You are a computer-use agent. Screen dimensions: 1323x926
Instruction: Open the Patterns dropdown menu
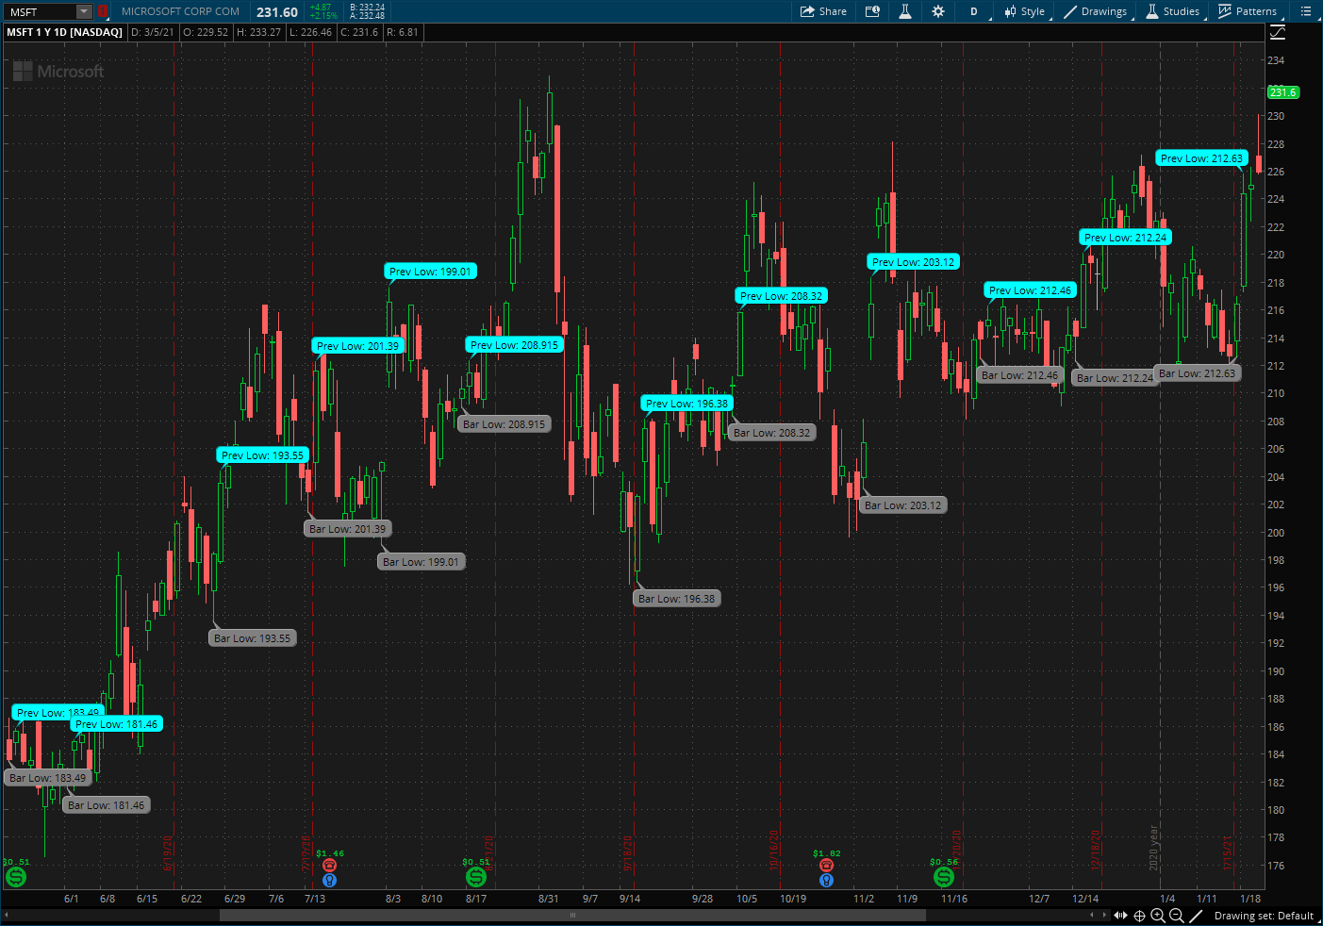coord(1249,11)
